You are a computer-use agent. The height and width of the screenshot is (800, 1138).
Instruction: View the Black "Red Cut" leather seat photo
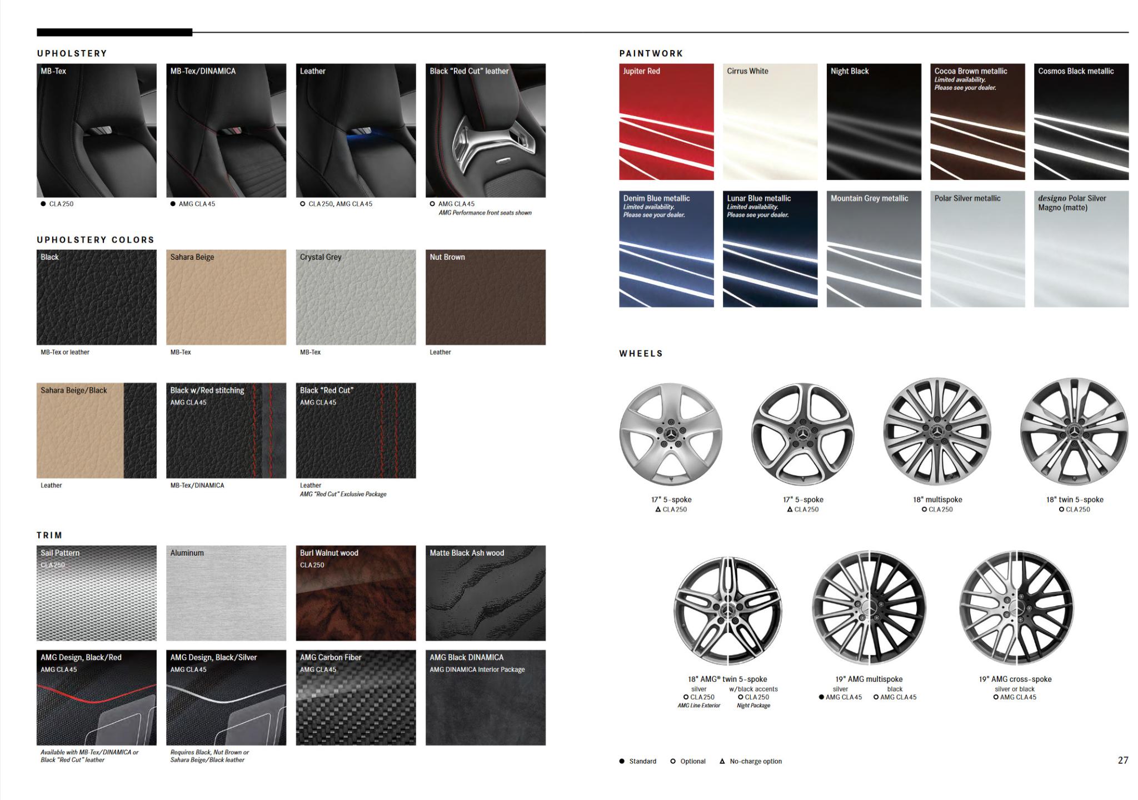[x=486, y=130]
